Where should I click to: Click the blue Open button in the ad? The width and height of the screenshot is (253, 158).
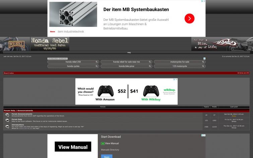[x=107, y=156]
